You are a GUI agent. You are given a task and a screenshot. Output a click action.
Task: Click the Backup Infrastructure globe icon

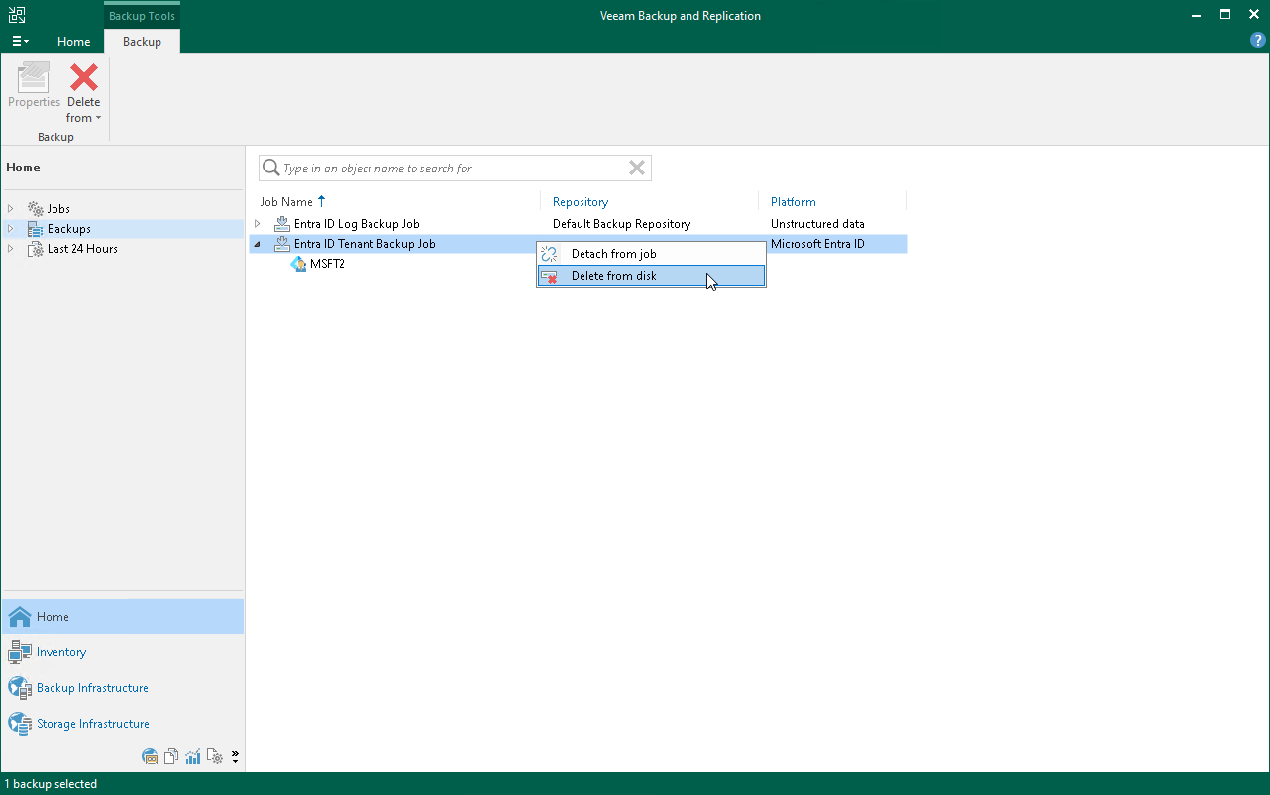pos(20,688)
